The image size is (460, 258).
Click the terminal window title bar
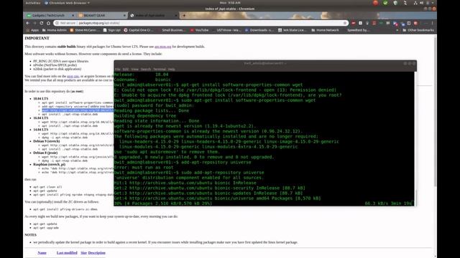(265, 63)
